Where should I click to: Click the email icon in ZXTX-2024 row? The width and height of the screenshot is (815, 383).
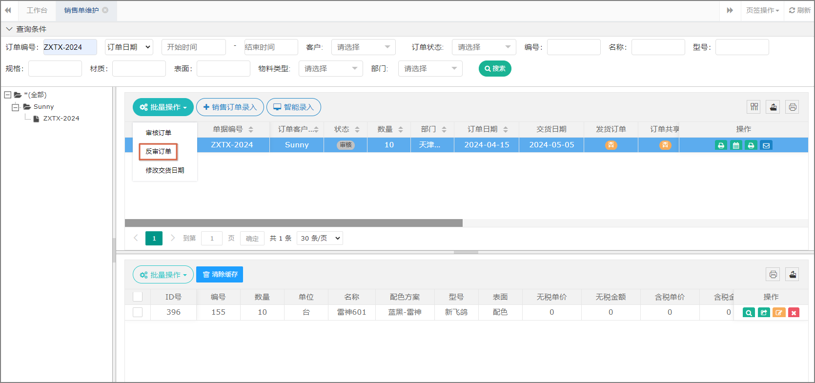pyautogui.click(x=766, y=145)
